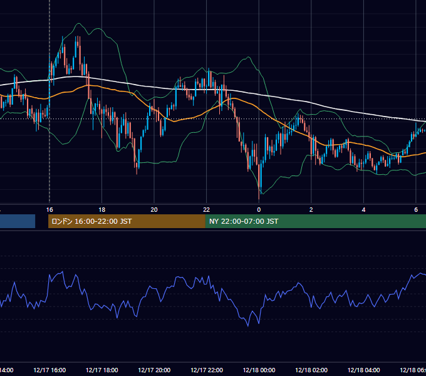The image size is (426, 376).
Task: Click the 12/18 04:00 date label
Action: pos(363,370)
